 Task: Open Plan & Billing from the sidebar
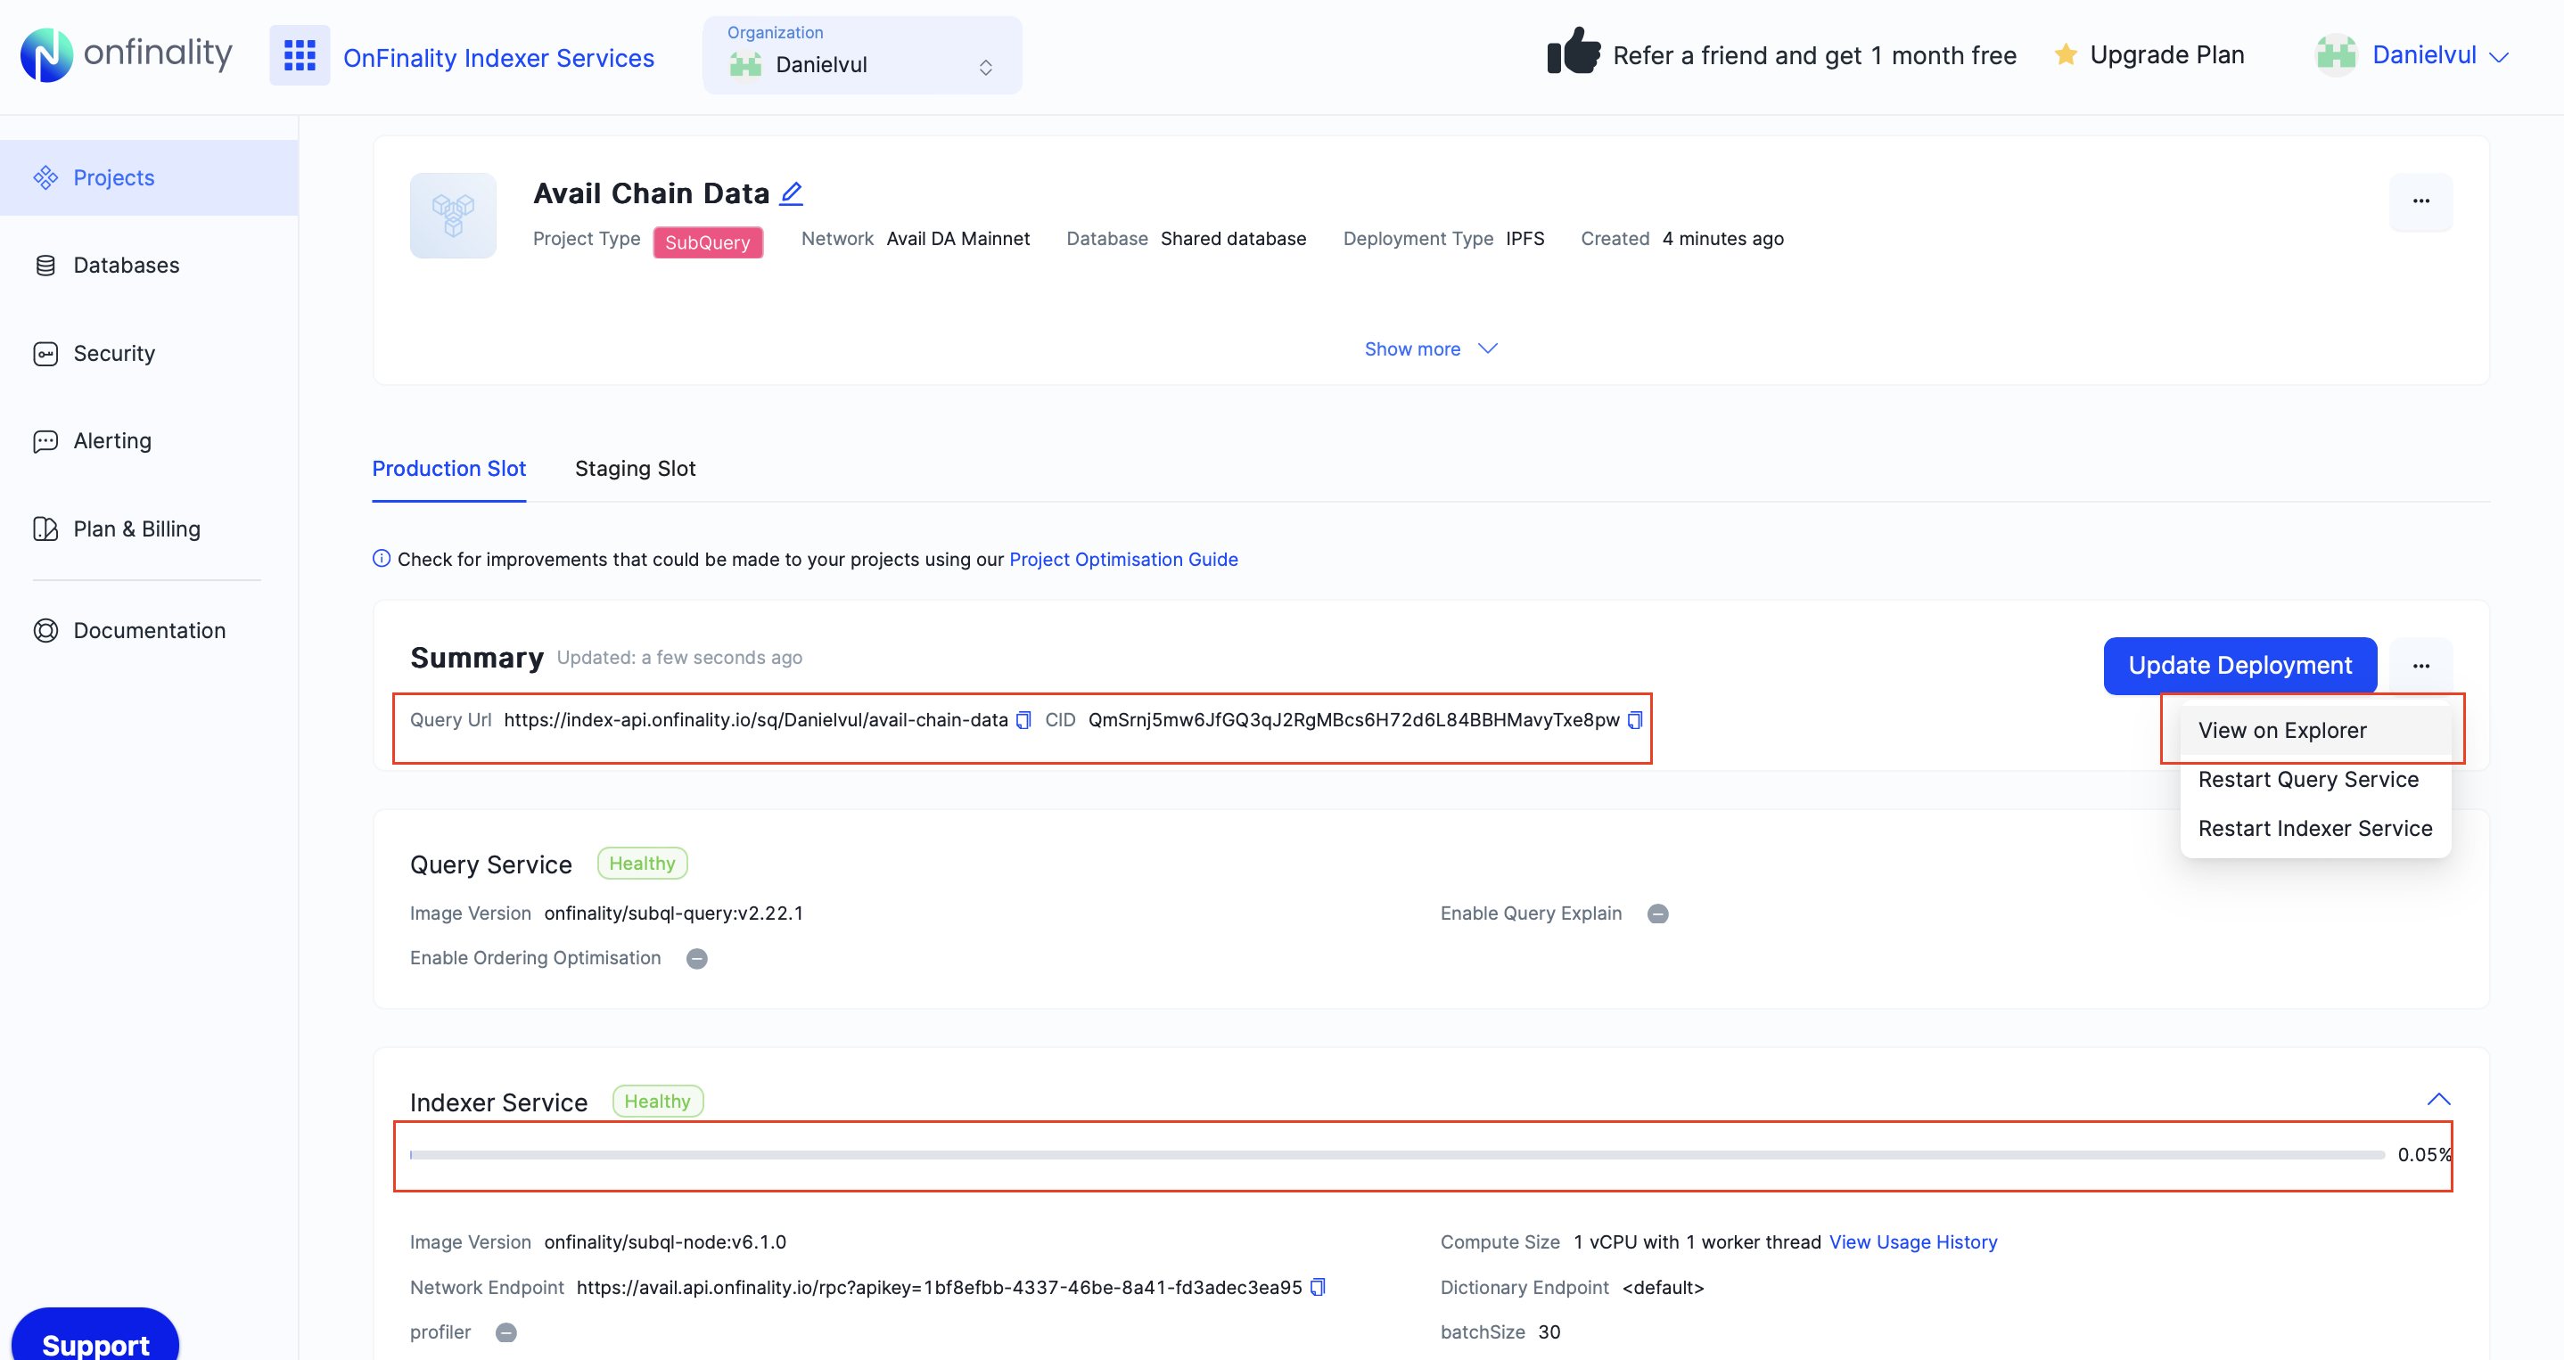(x=136, y=528)
